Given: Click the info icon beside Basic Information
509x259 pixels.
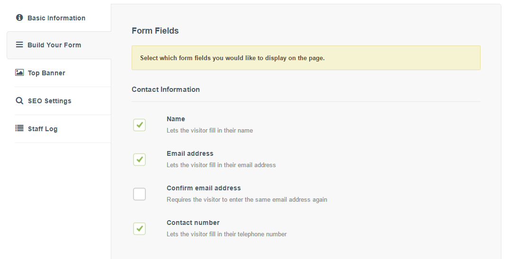Looking at the screenshot, I should pos(19,18).
